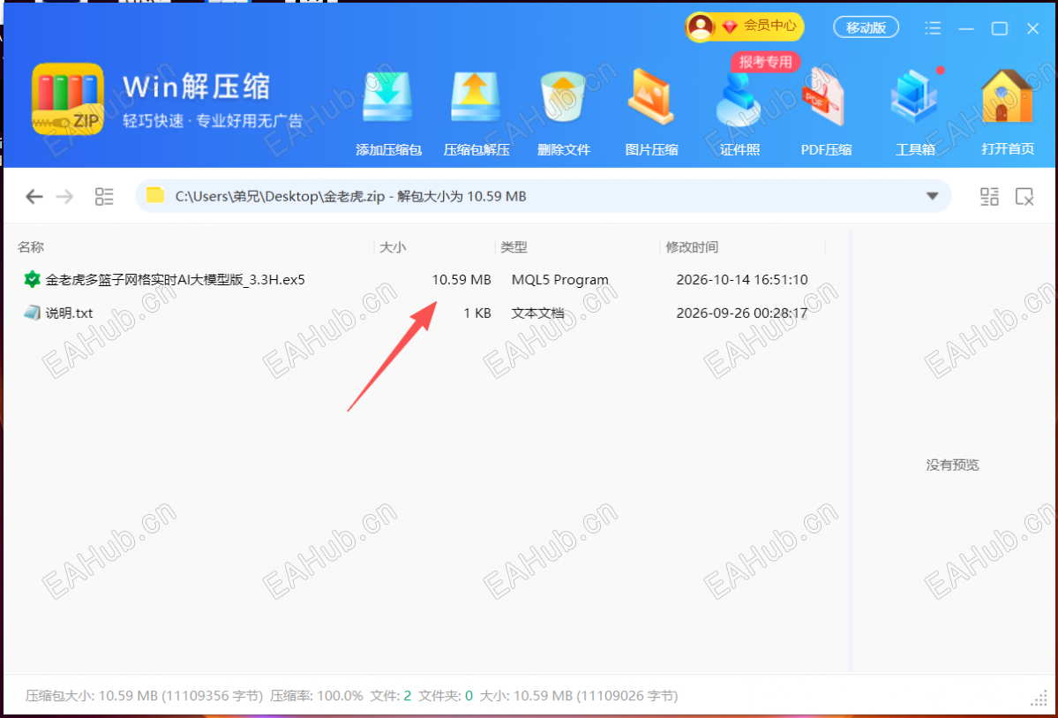Minimize the Win解压缩 window
Viewport: 1058px width, 718px height.
966,28
